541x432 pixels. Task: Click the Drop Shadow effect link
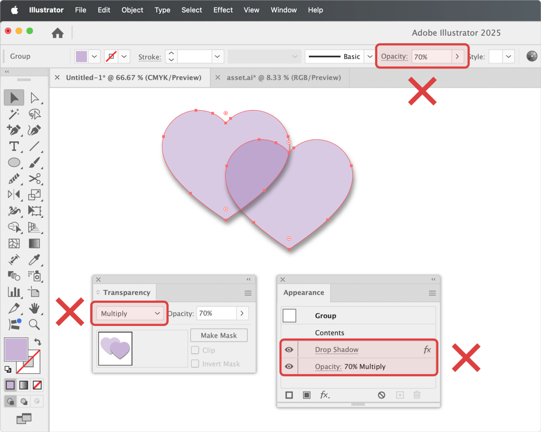336,350
